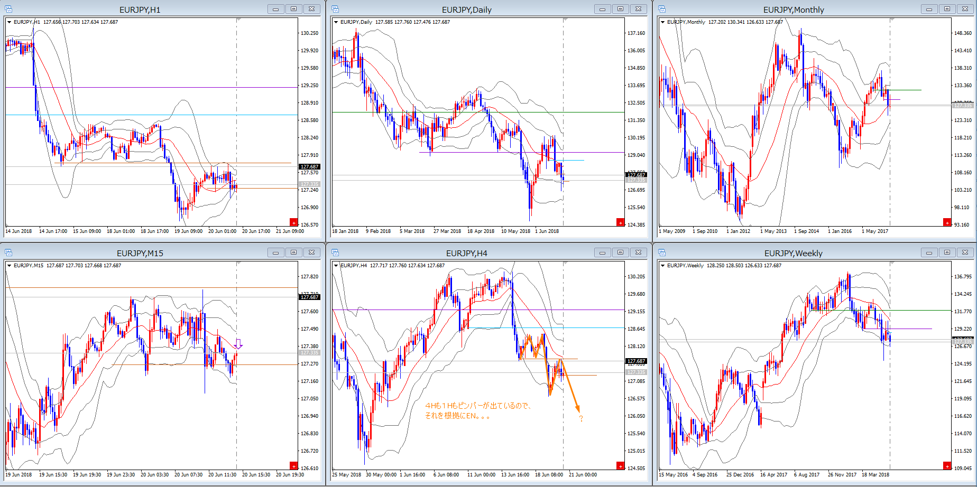Open the triangle dropdown beside EURJPY,H1 label

10,22
